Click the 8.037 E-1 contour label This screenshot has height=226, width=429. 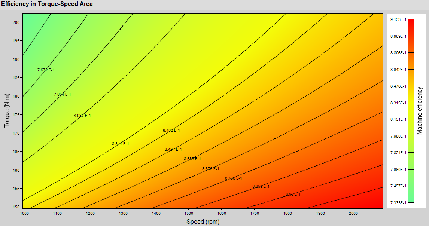tap(82, 116)
